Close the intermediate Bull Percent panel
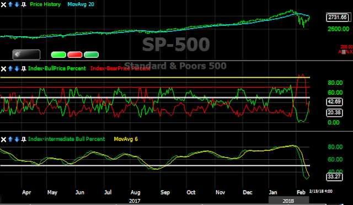353x205 pixels. click(3, 139)
